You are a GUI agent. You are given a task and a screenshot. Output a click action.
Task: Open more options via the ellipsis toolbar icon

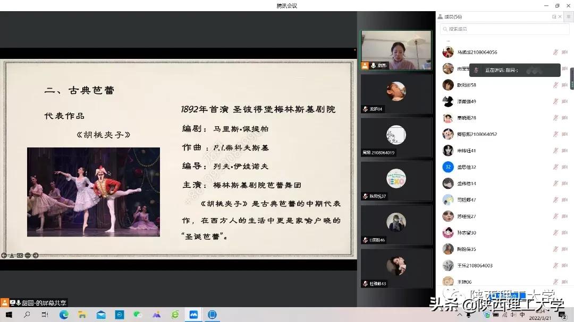(28, 255)
